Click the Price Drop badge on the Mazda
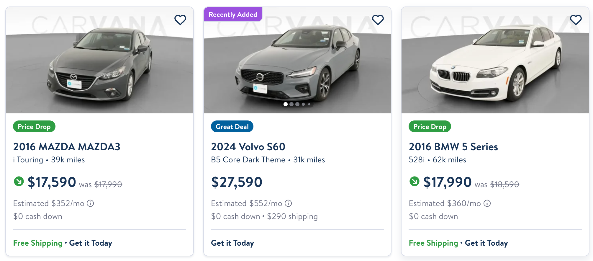Image resolution: width=593 pixels, height=261 pixels. 34,127
